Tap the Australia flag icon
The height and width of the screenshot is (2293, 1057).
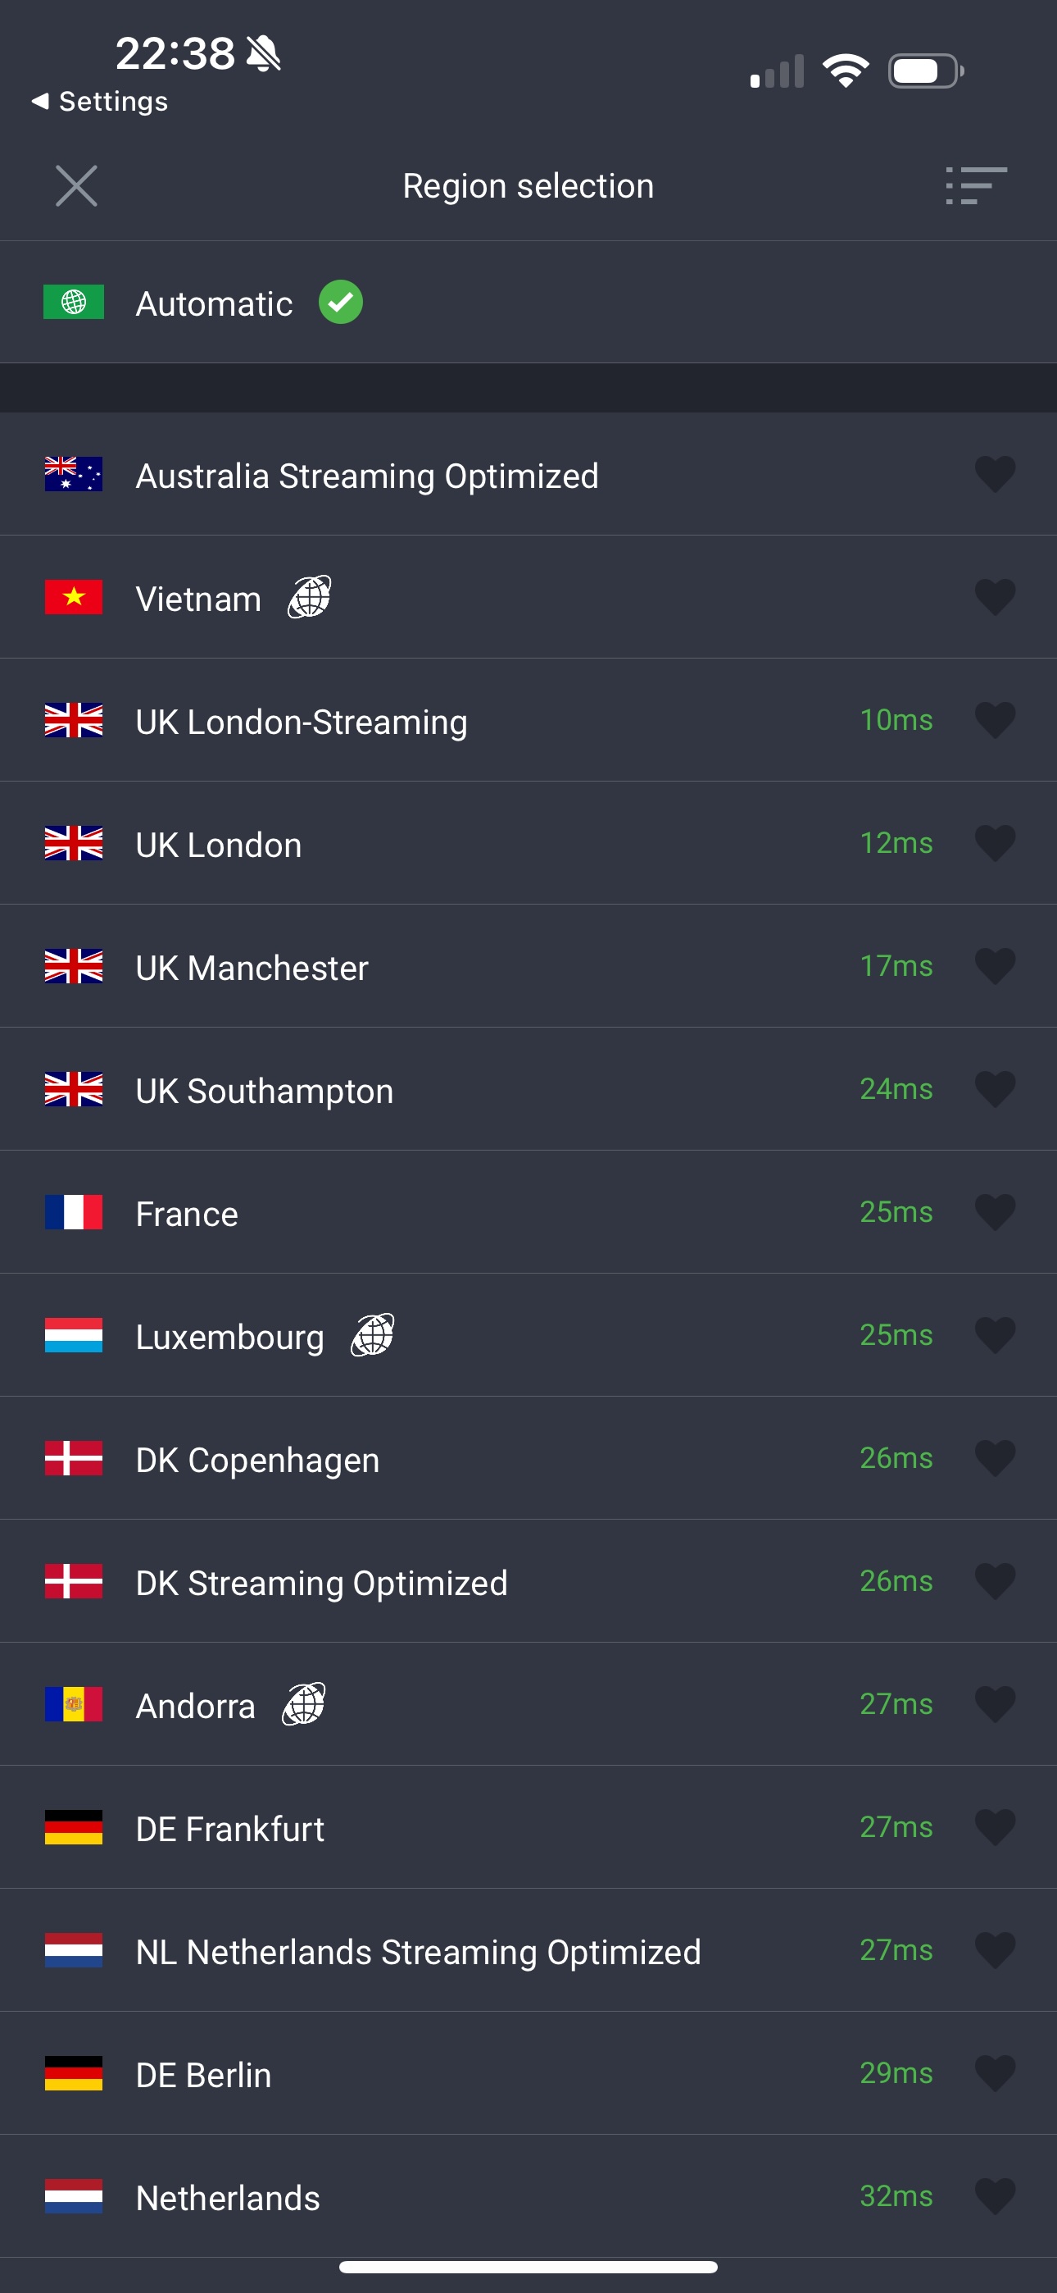tap(74, 475)
